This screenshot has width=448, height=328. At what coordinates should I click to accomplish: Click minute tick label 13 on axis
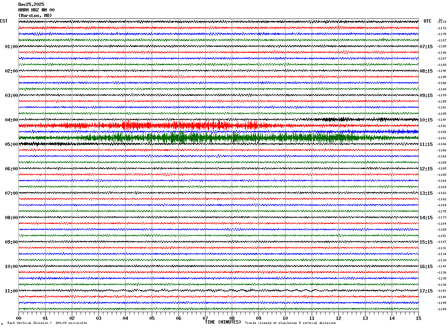[x=365, y=318]
